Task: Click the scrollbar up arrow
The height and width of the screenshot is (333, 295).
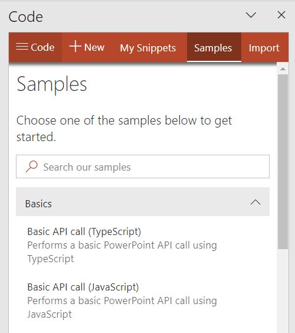Action: coord(283,69)
